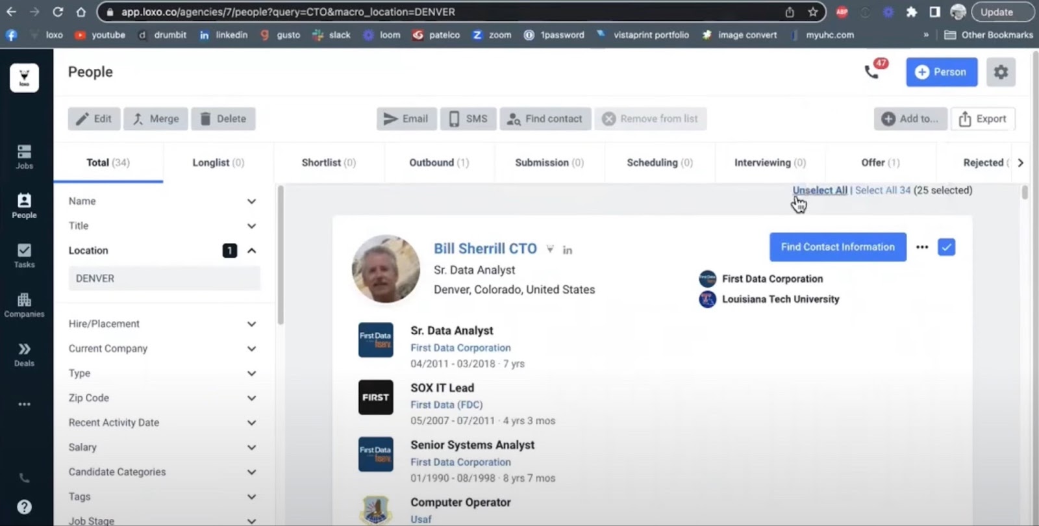Click the Find Contact Information button

[838, 247]
